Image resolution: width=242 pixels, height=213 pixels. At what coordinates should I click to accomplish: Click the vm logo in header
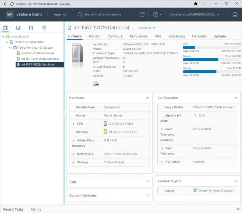click(x=10, y=14)
